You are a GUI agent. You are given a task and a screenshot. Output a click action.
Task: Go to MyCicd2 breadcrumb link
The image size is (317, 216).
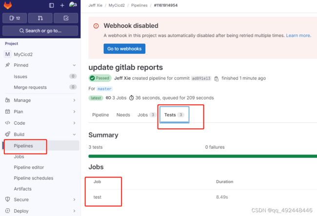coord(117,5)
